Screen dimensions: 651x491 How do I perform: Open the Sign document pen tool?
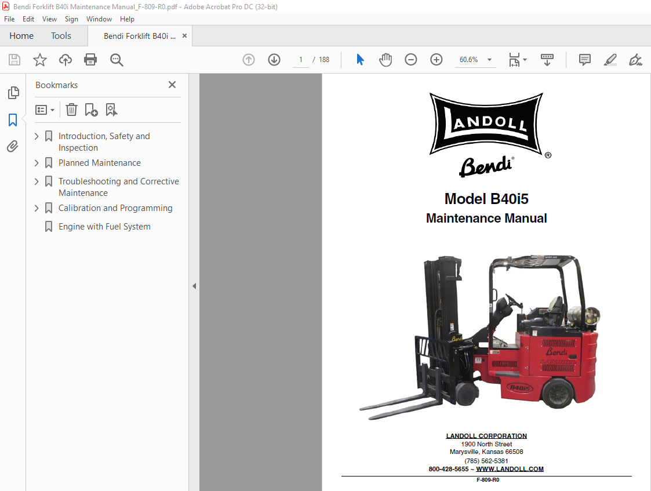(x=635, y=60)
